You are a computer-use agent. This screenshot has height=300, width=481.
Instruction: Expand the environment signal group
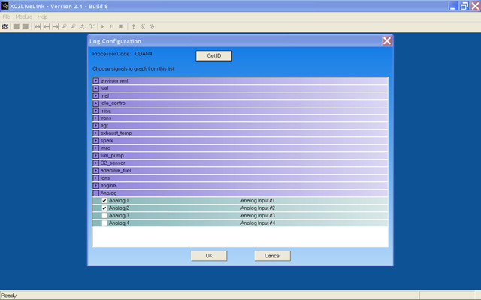tap(96, 81)
